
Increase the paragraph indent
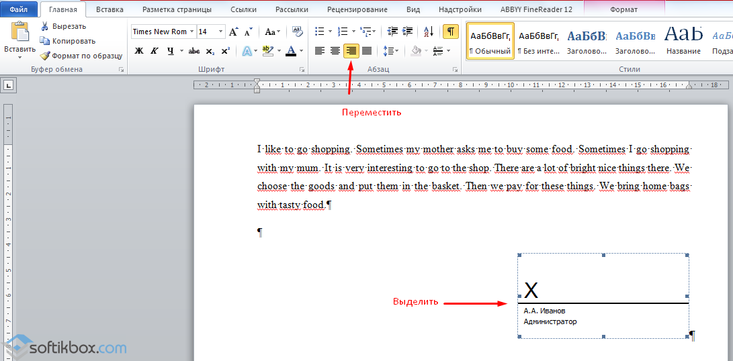tap(408, 32)
